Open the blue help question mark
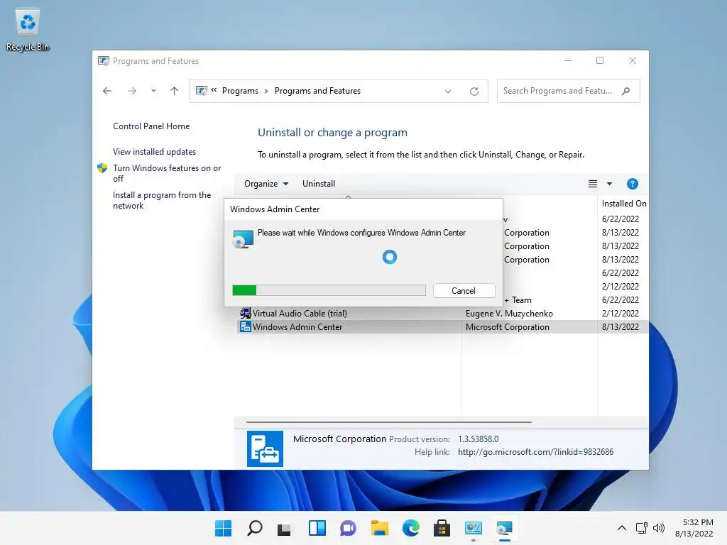Image resolution: width=727 pixels, height=545 pixels. (632, 184)
